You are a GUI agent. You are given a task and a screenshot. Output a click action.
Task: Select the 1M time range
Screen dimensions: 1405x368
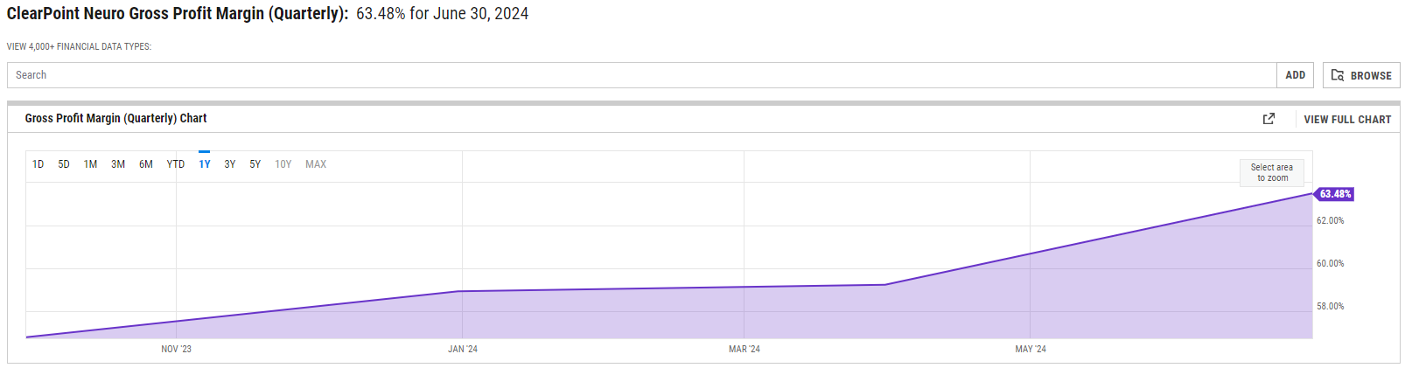(x=90, y=164)
